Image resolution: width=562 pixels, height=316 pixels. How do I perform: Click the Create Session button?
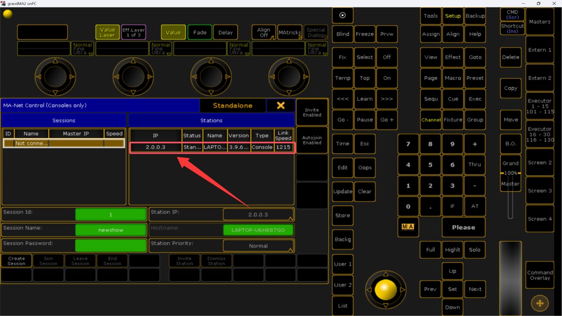point(16,261)
